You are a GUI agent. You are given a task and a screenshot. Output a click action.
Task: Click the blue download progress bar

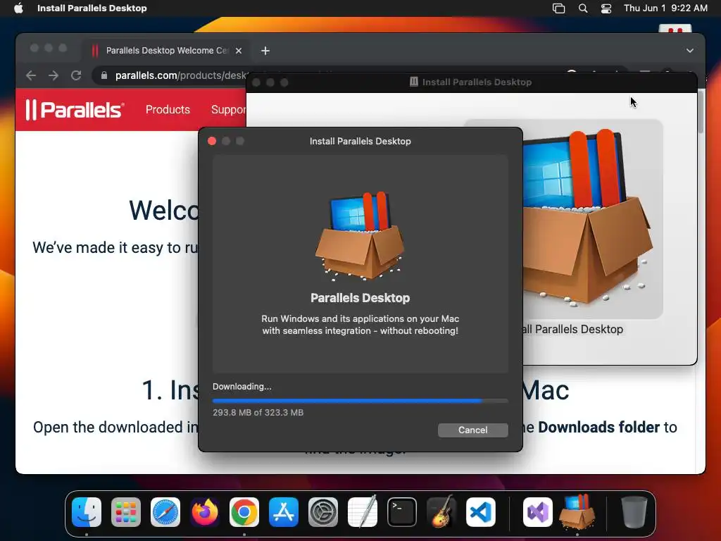(x=360, y=401)
